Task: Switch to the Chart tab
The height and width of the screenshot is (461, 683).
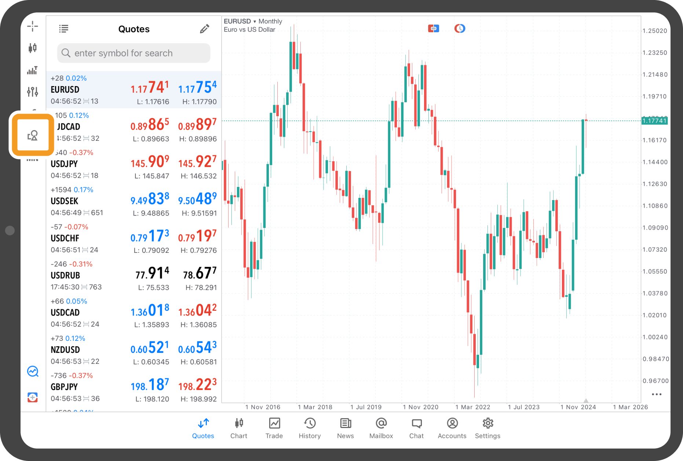Action: (239, 428)
